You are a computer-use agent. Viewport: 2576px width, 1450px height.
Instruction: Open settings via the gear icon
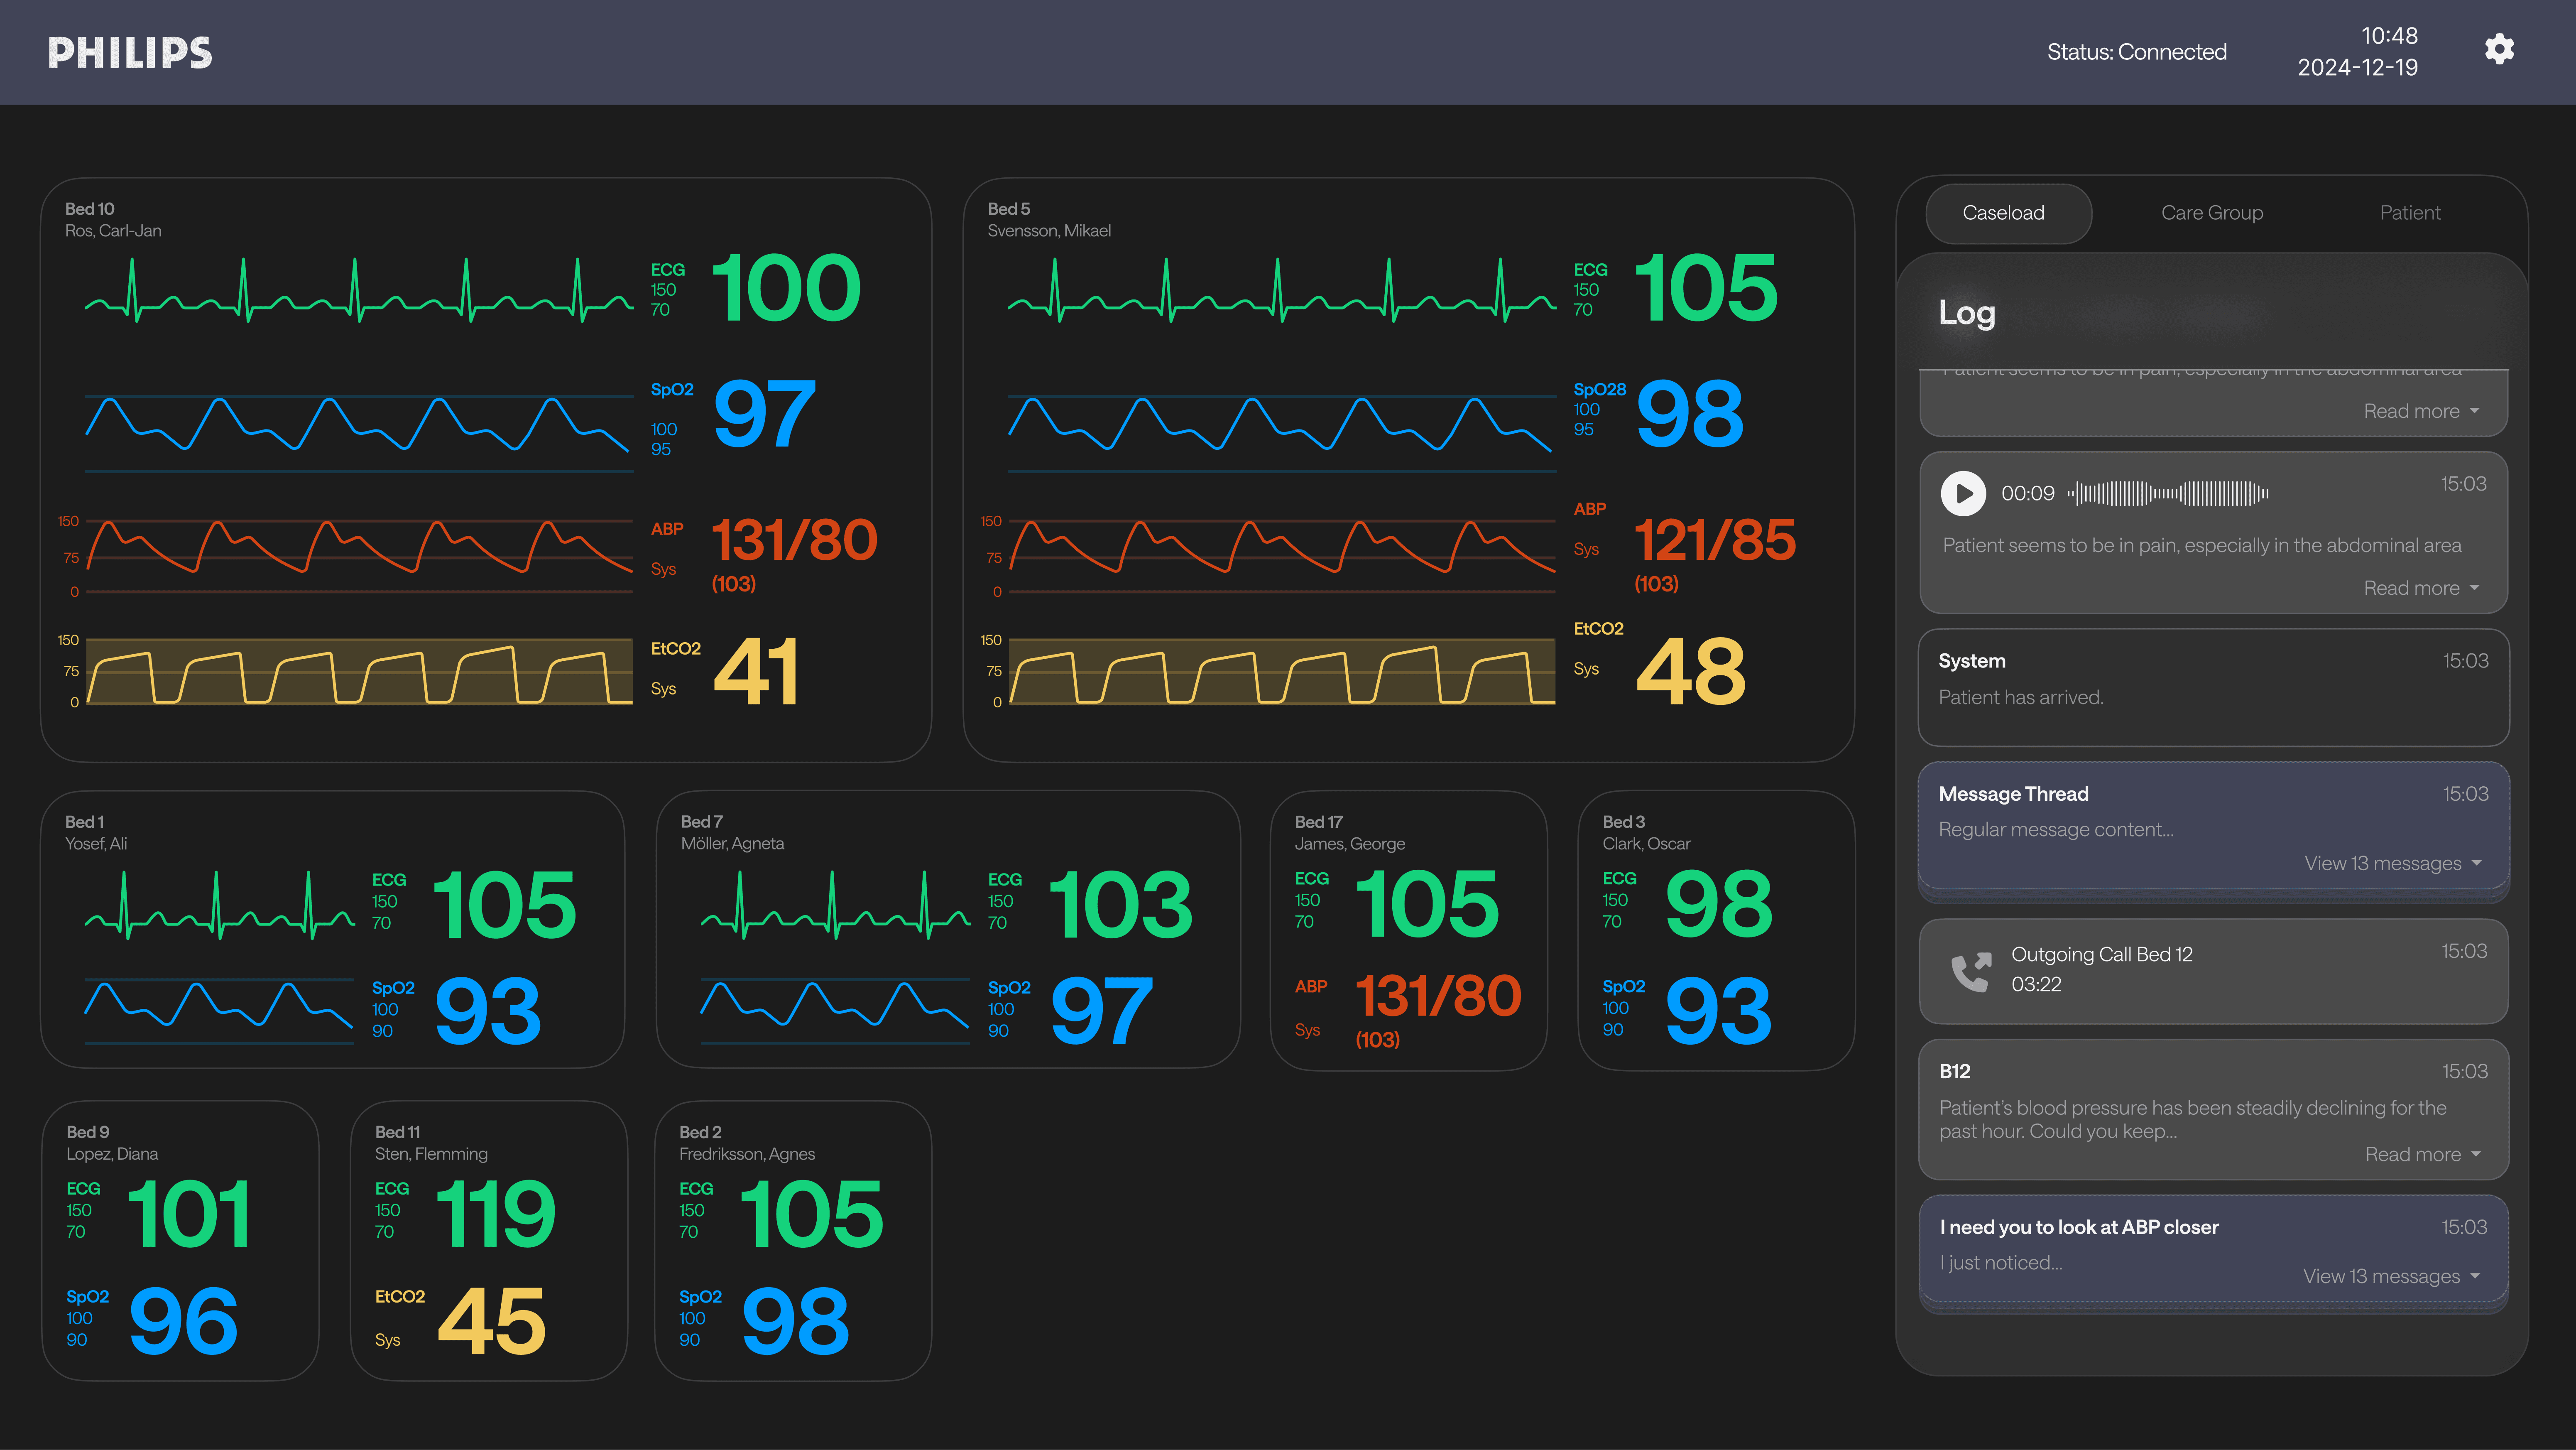tap(2499, 50)
